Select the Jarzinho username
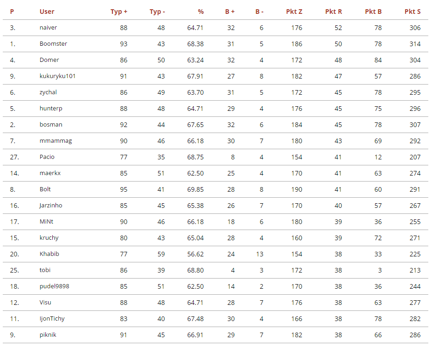This screenshot has width=432, height=346. 51,206
